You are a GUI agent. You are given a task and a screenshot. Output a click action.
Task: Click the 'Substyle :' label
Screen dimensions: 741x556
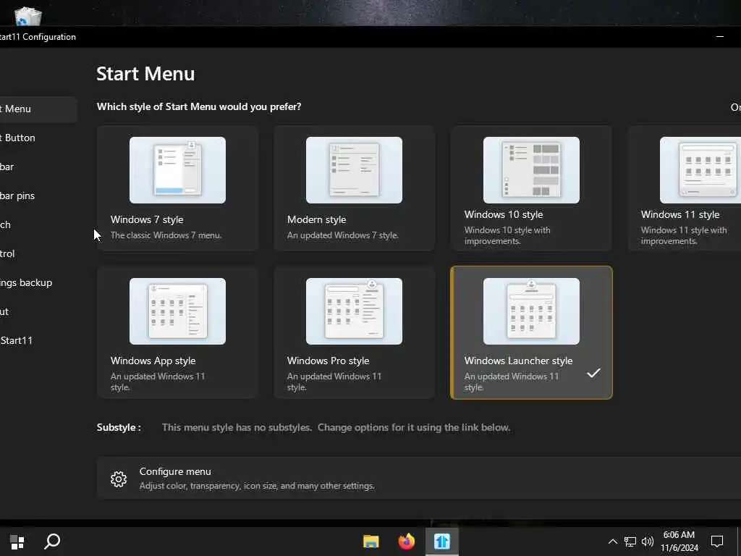pos(119,427)
